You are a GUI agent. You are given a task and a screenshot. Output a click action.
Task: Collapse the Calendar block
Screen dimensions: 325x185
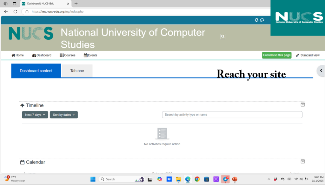(x=302, y=162)
